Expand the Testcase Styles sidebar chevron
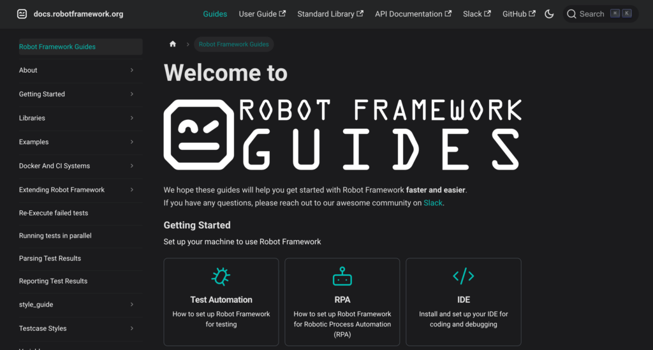This screenshot has width=653, height=350. coord(131,328)
